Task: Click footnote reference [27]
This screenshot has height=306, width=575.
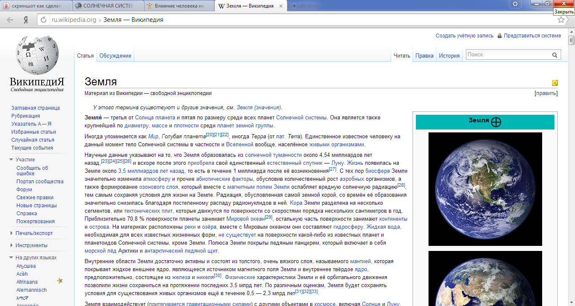Action: (333, 169)
